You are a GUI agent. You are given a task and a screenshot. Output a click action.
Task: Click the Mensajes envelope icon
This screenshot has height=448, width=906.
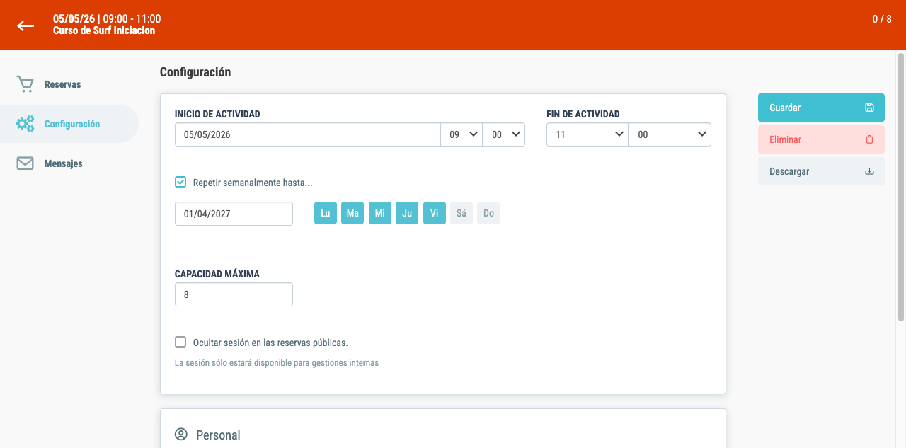(25, 163)
